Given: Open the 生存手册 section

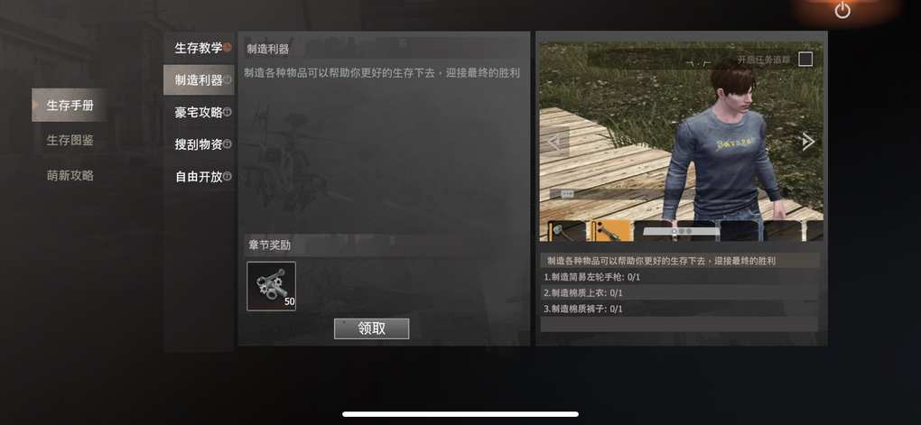Looking at the screenshot, I should point(70,105).
